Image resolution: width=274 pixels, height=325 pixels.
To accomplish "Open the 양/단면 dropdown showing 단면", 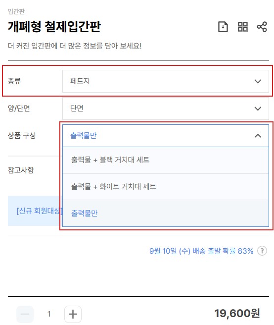I will tap(166, 108).
